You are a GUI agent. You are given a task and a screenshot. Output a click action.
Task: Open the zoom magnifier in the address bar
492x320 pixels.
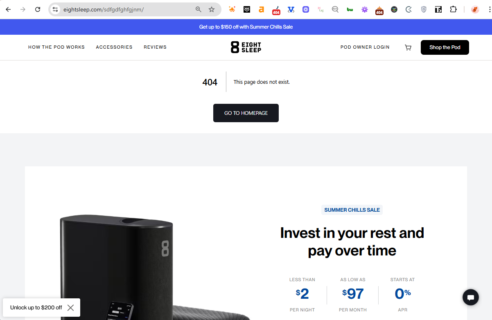(199, 9)
